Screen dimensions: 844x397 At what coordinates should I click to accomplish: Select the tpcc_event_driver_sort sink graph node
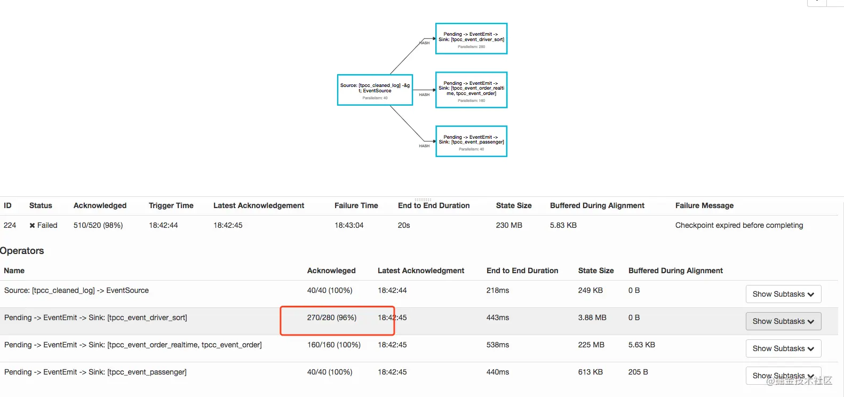click(471, 38)
